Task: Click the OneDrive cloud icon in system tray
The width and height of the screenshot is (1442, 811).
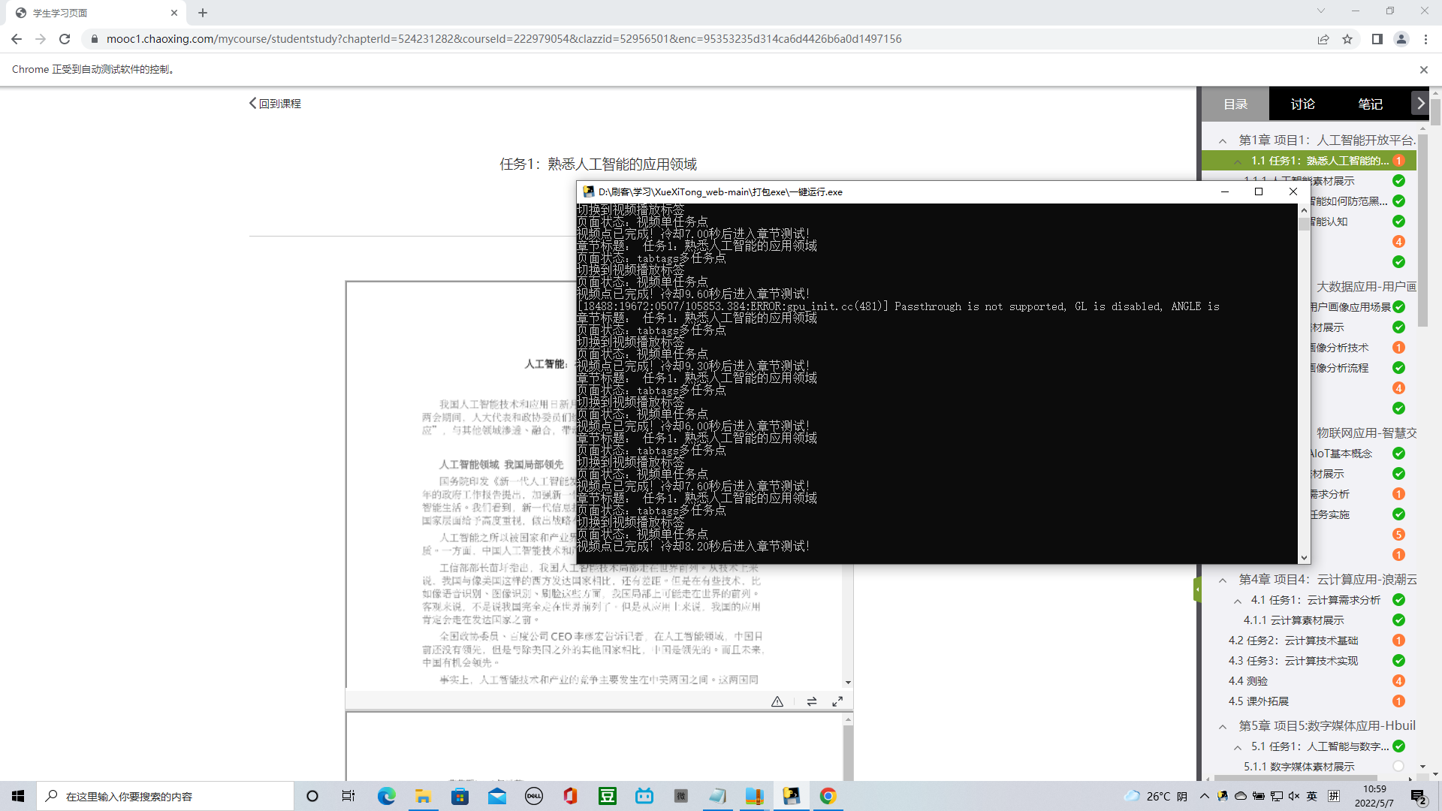Action: pos(1239,797)
